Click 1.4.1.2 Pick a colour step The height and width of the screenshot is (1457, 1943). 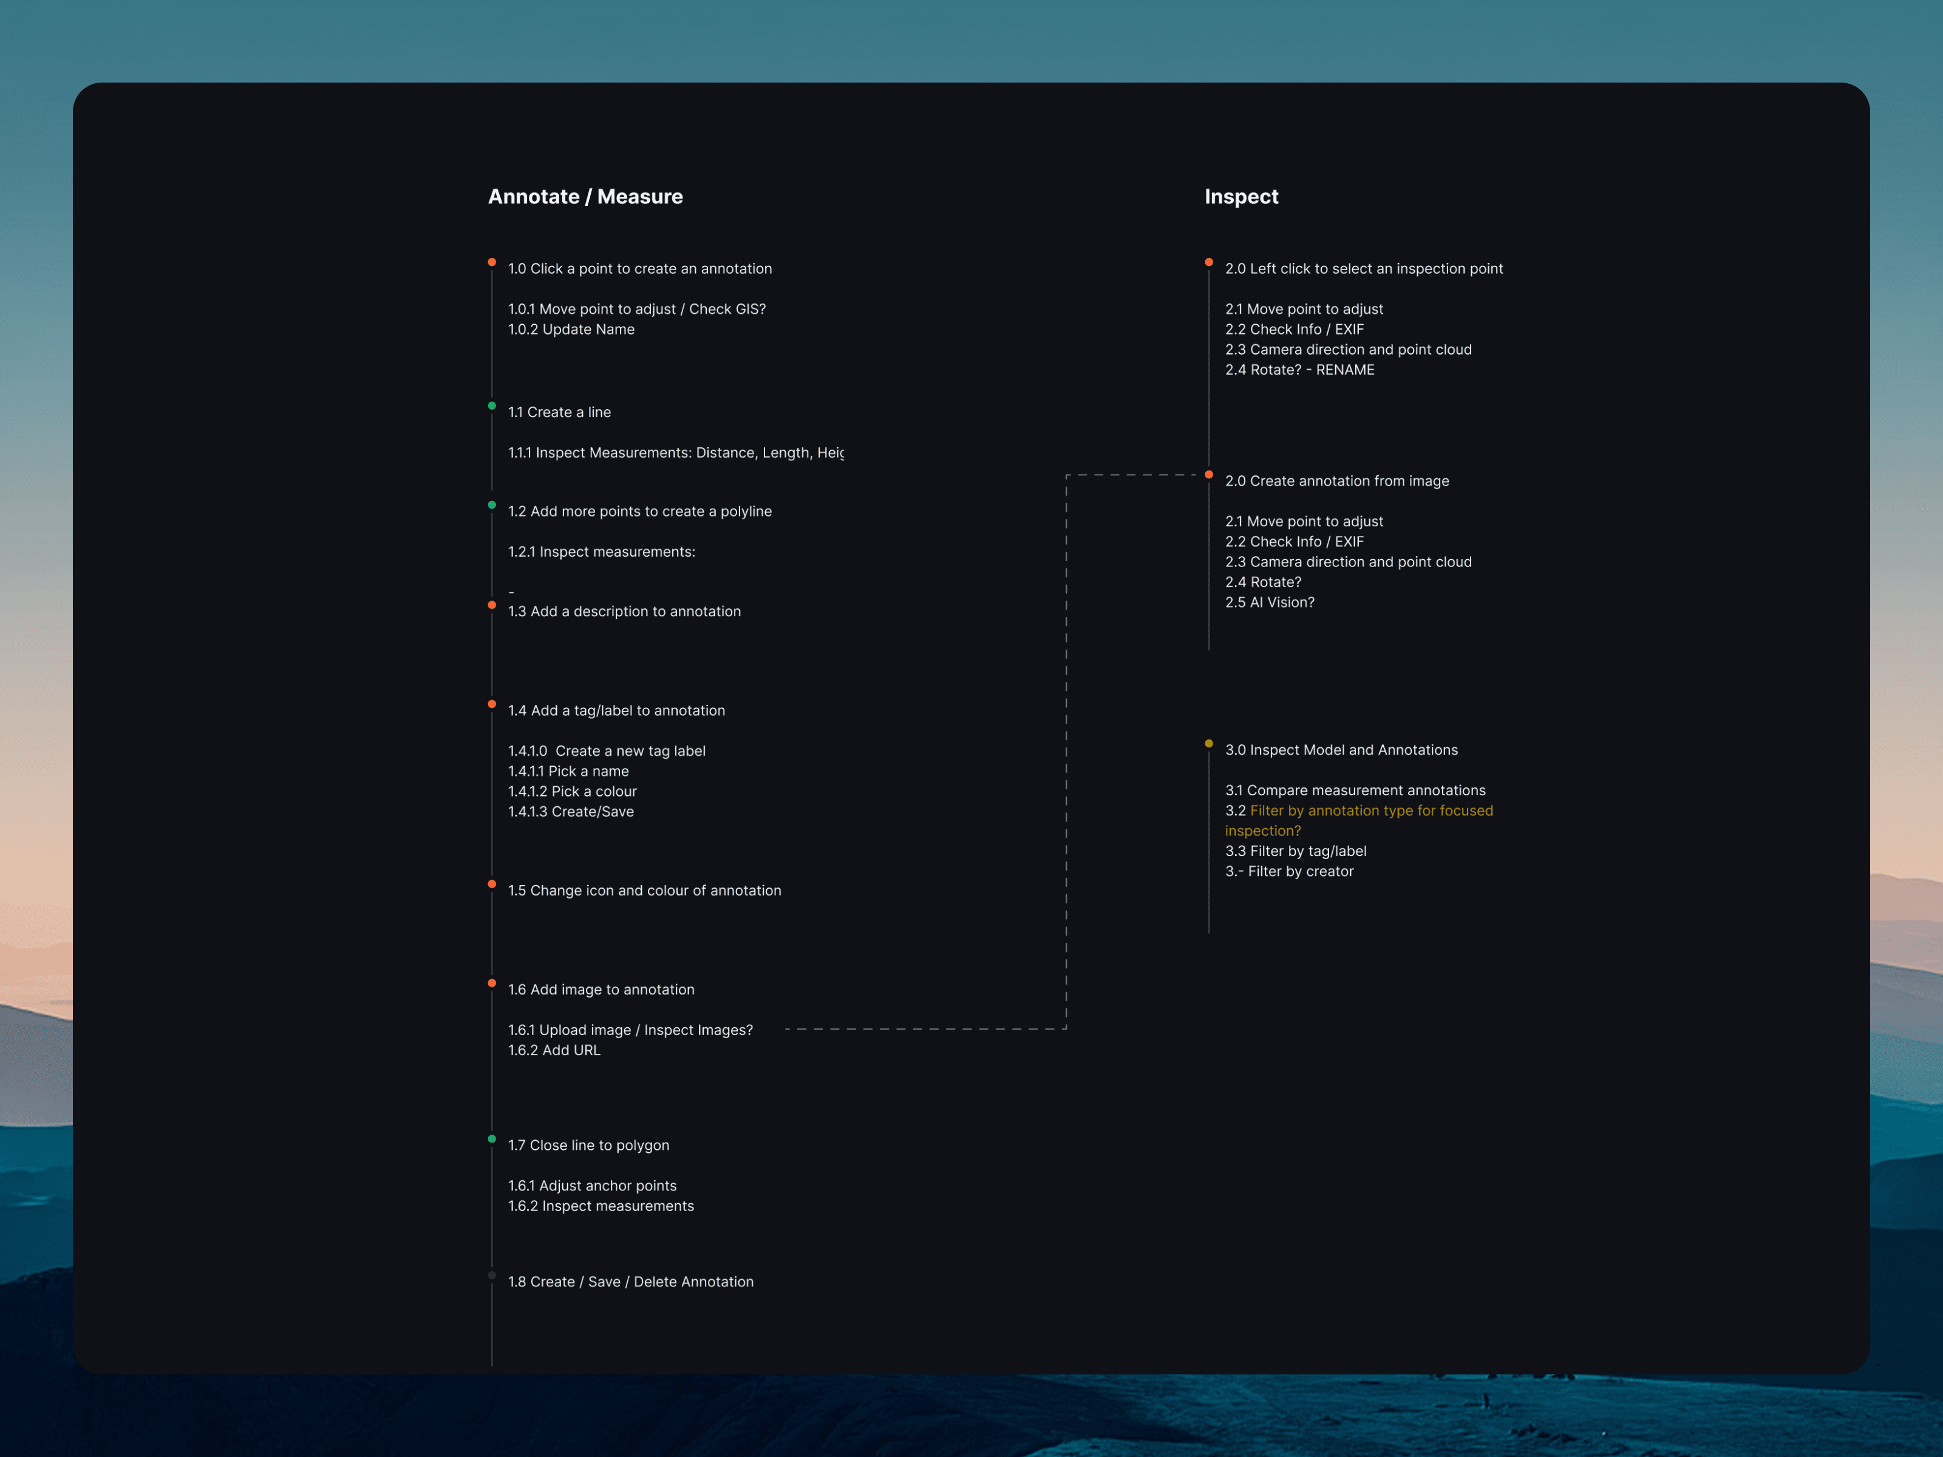[572, 791]
